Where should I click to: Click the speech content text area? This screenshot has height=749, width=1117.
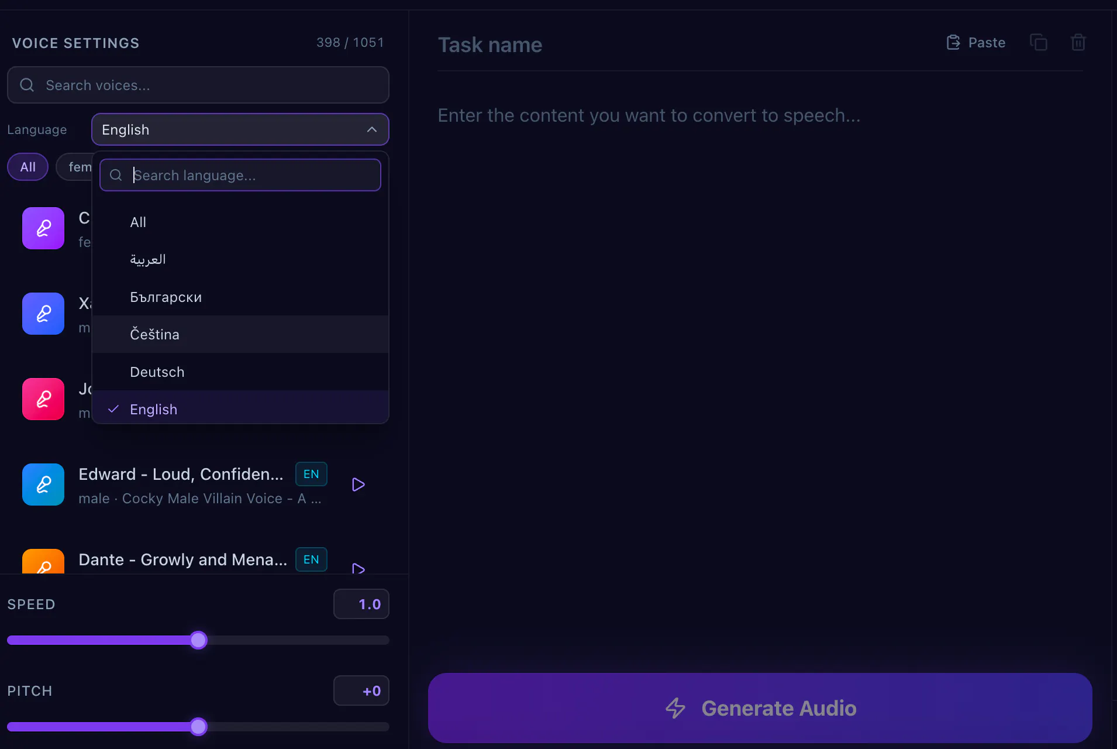tap(760, 374)
